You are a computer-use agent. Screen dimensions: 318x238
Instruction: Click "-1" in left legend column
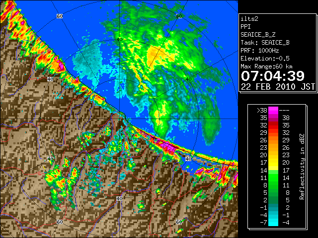[263, 207]
